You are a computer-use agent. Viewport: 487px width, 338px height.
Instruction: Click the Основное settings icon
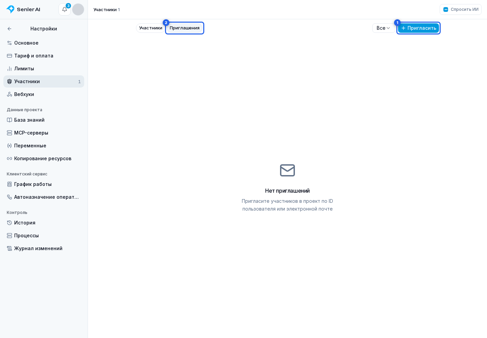tap(9, 43)
